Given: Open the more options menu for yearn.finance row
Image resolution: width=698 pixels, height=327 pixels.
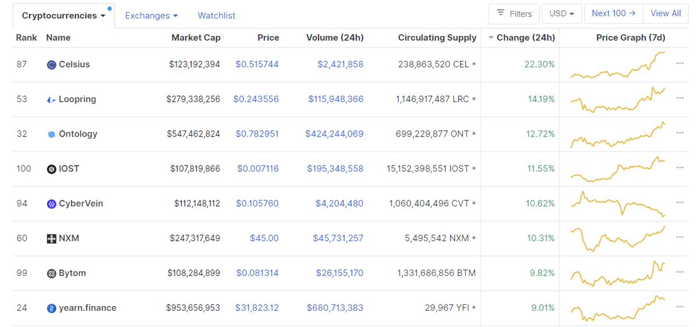Looking at the screenshot, I should tap(680, 307).
